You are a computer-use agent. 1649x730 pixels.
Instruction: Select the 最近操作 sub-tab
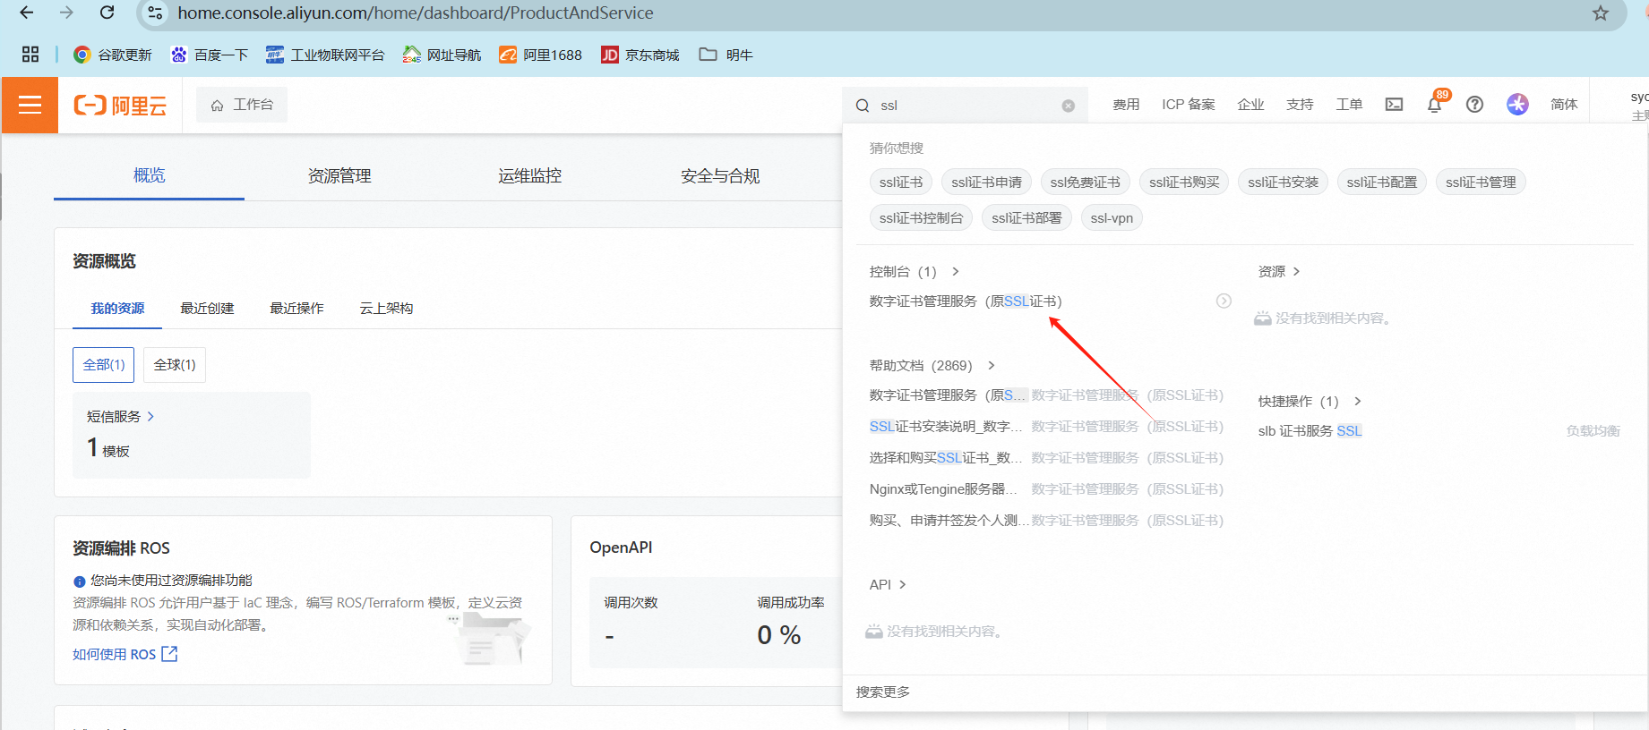(296, 308)
